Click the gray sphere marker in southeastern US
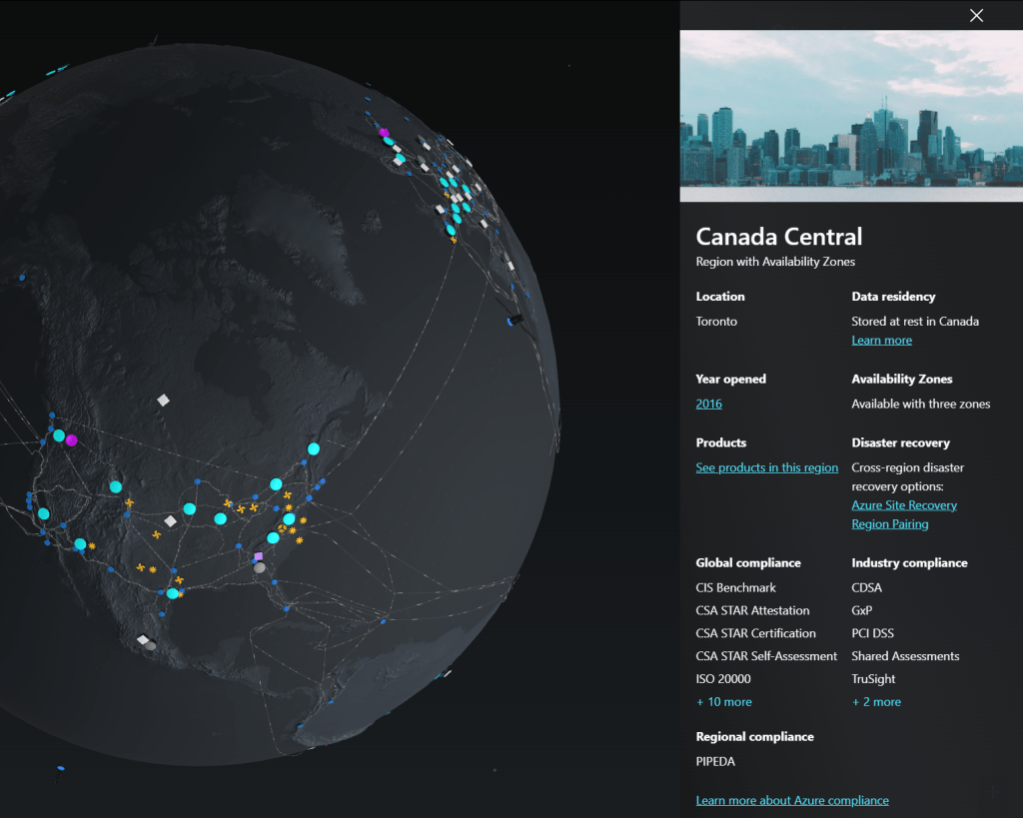 (x=260, y=567)
